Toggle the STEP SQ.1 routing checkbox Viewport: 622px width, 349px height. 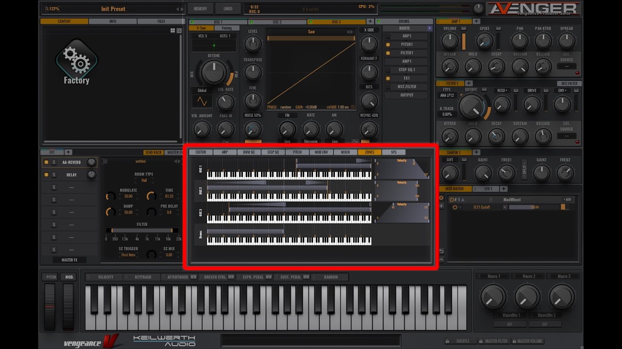click(388, 70)
